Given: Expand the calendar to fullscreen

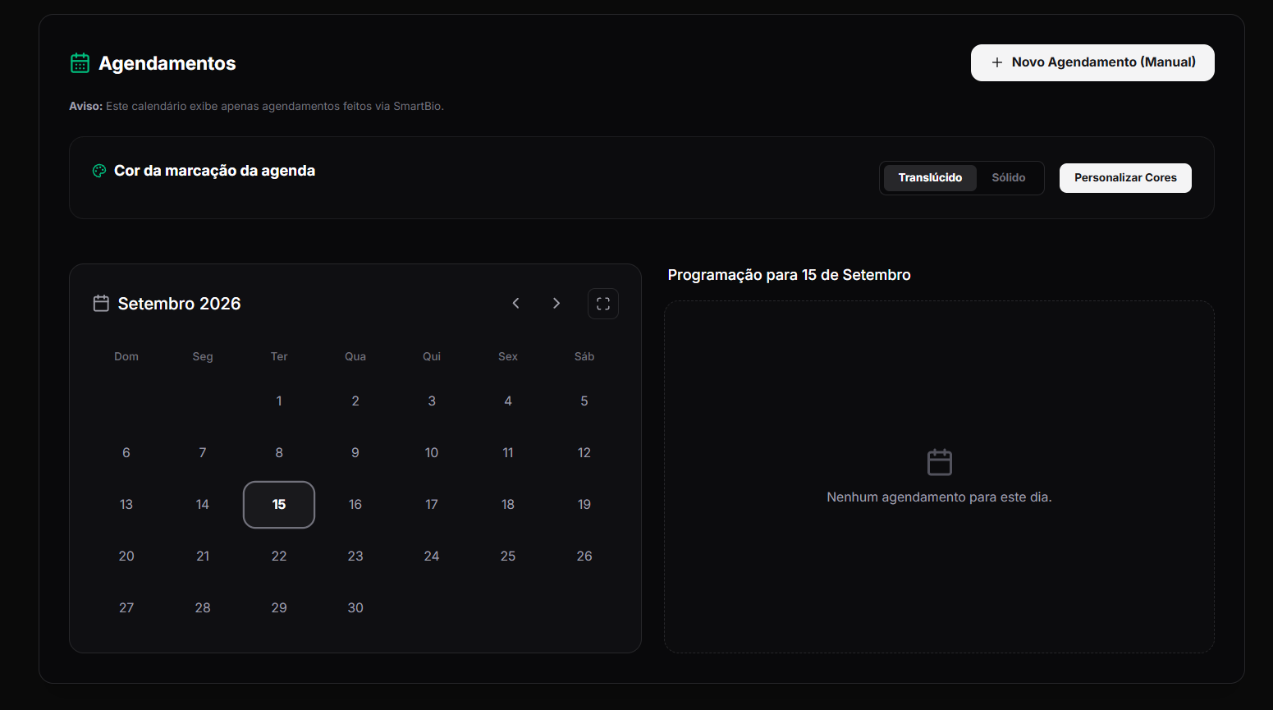Looking at the screenshot, I should point(603,304).
